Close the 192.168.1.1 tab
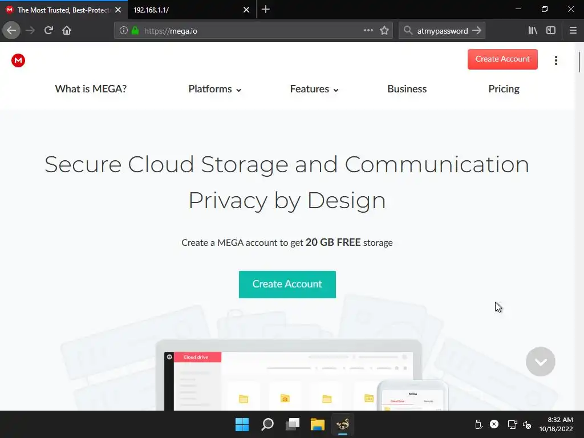Screen dimensions: 584x438 246,10
